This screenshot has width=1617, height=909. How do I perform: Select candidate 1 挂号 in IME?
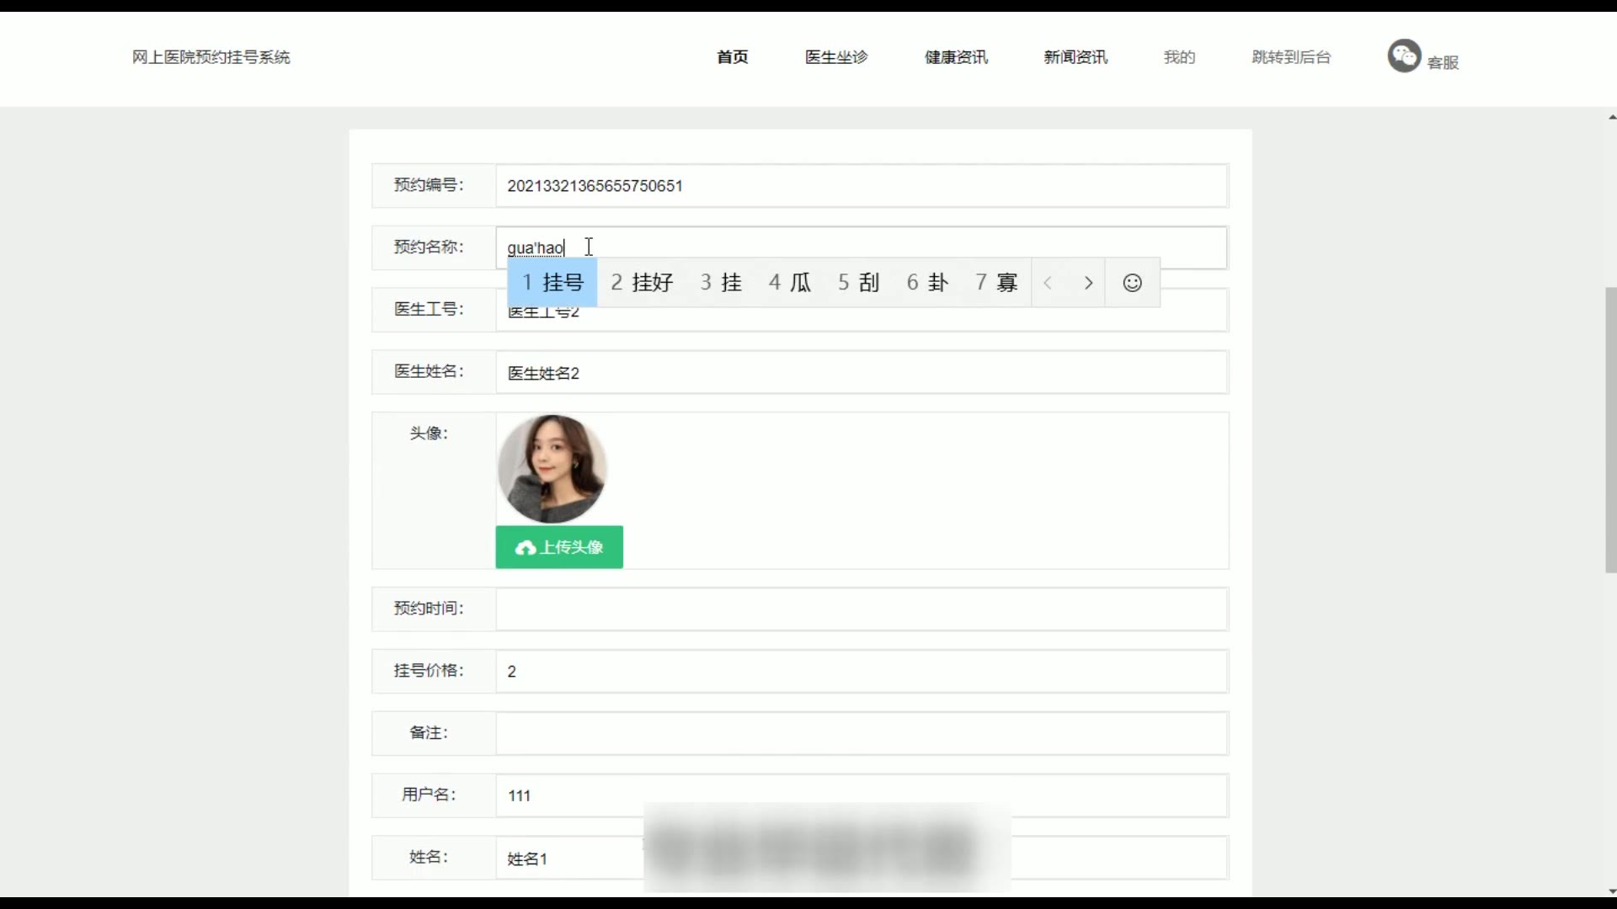click(552, 283)
